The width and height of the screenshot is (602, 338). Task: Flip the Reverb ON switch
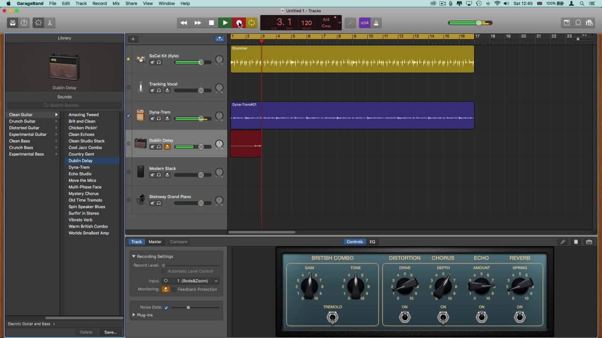(x=519, y=317)
